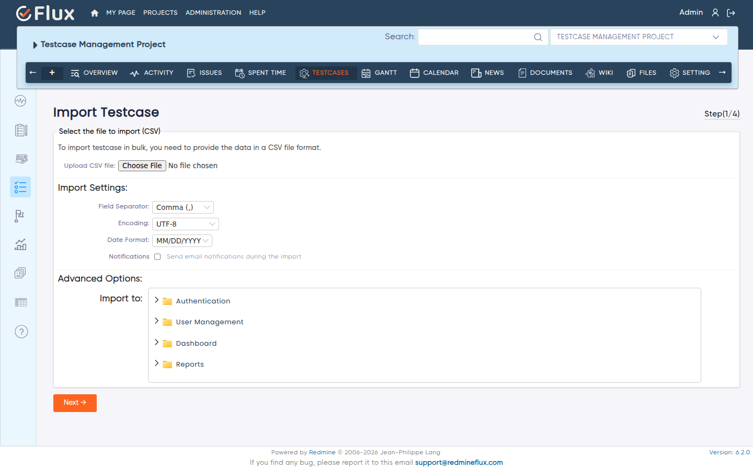Open the Redmine link in footer
This screenshot has height=470, width=753.
pyautogui.click(x=322, y=453)
